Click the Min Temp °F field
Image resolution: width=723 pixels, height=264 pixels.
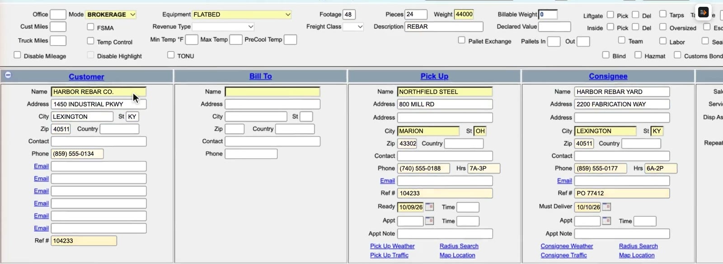[192, 40]
